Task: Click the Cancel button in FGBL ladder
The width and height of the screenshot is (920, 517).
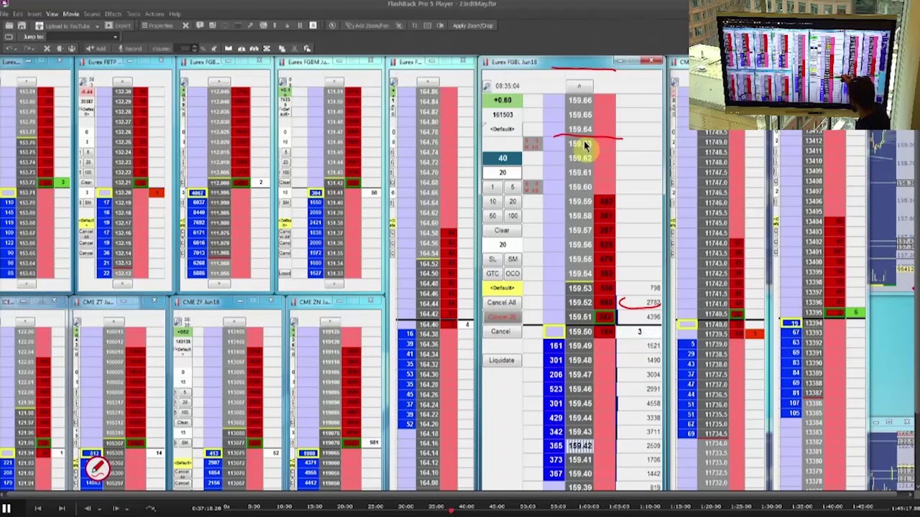Action: [501, 332]
